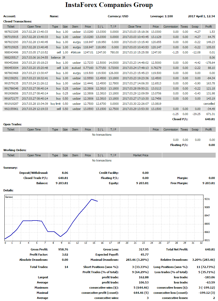Screen dimensions: 218x301
Task: Select the "Closed Transactions:" section heading
Action: [x=18, y=21]
